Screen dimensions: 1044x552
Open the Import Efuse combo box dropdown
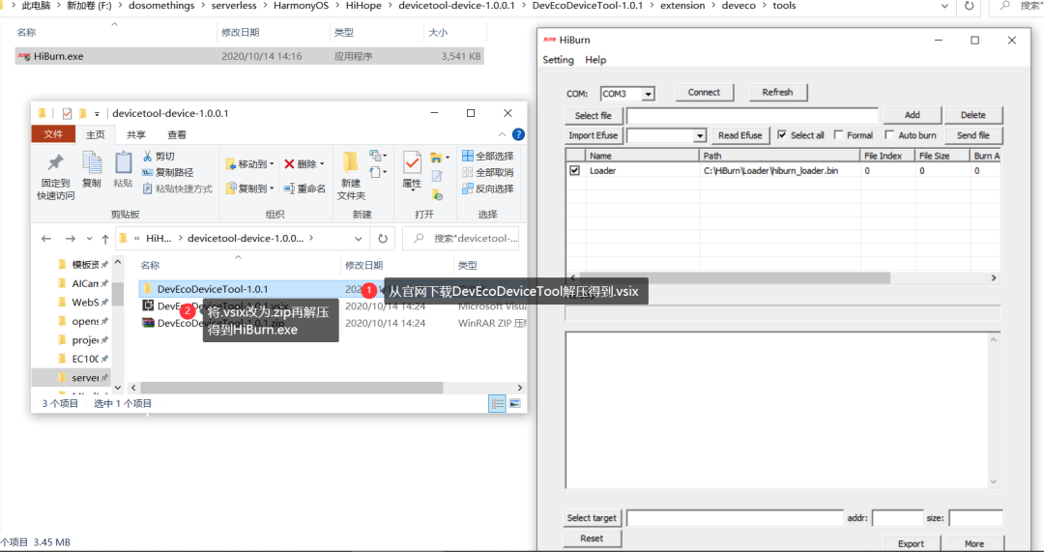pyautogui.click(x=699, y=136)
